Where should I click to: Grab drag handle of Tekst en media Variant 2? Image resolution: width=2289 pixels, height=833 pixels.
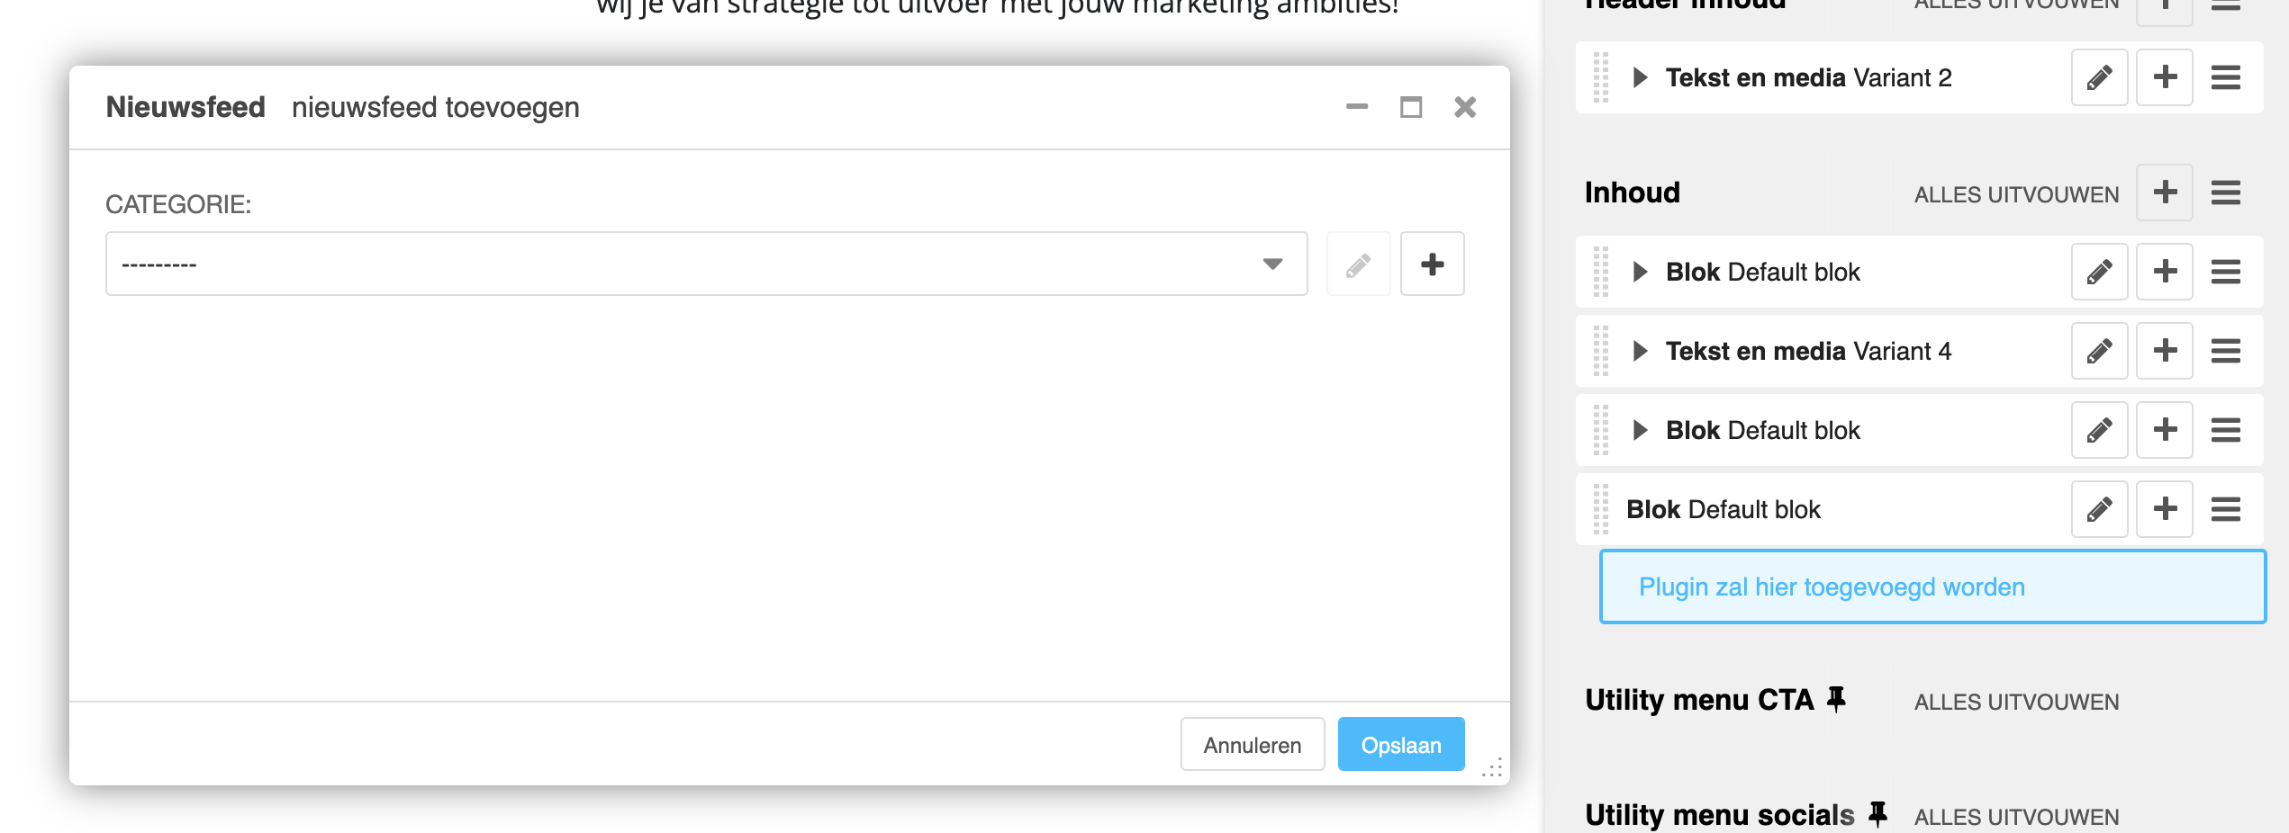1601,78
